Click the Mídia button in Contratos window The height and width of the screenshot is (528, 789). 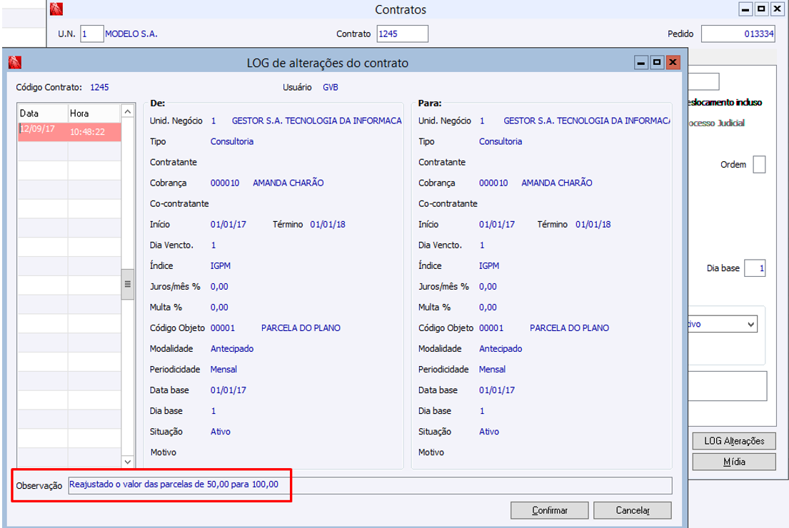point(734,462)
